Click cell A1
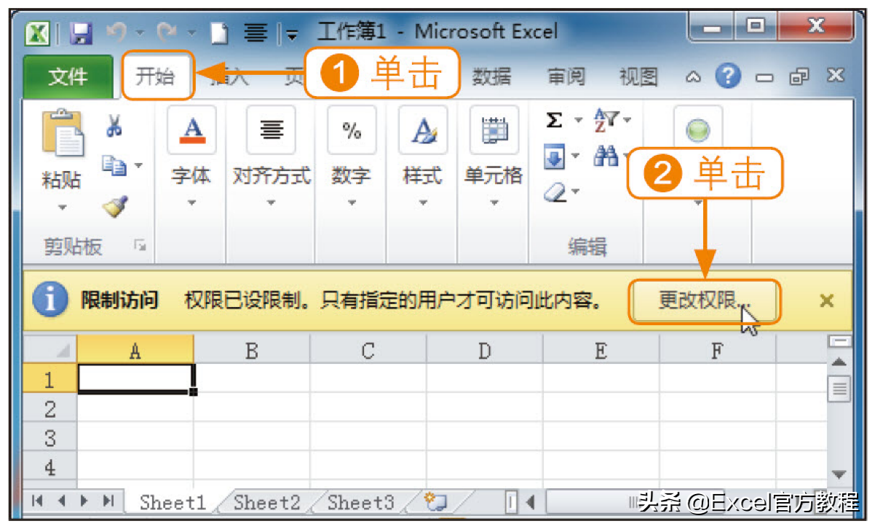 (135, 379)
